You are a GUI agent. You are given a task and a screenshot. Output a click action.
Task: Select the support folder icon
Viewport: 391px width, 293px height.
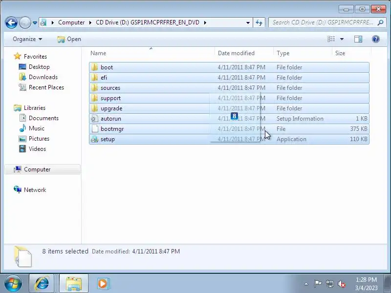click(x=94, y=98)
